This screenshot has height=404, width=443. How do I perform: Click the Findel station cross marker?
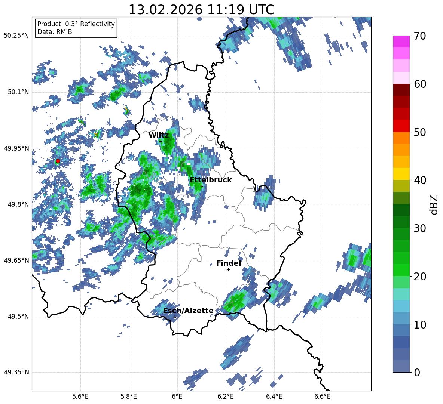tap(228, 270)
